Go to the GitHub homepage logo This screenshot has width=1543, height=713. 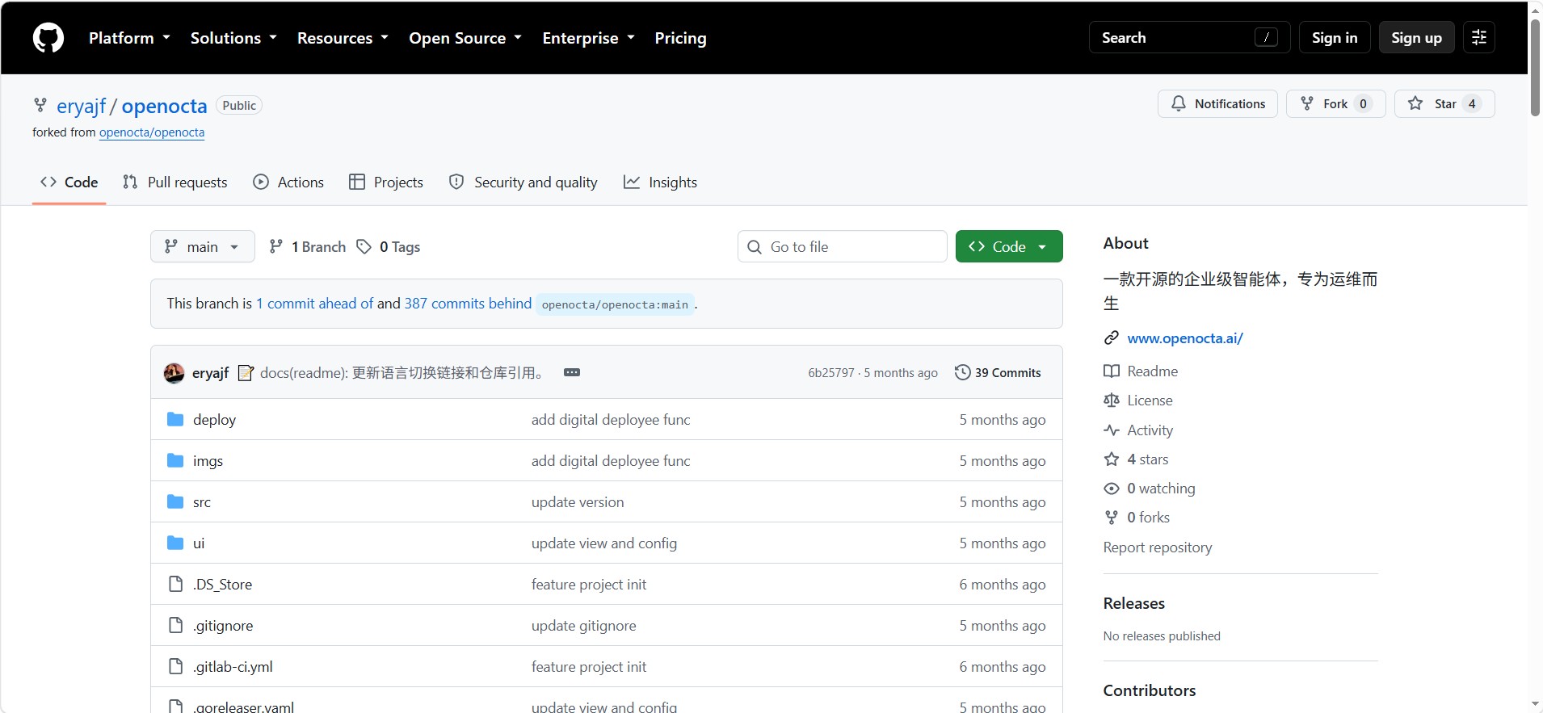(x=48, y=38)
